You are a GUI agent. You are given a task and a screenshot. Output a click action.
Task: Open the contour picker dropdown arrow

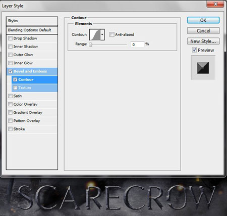102,34
